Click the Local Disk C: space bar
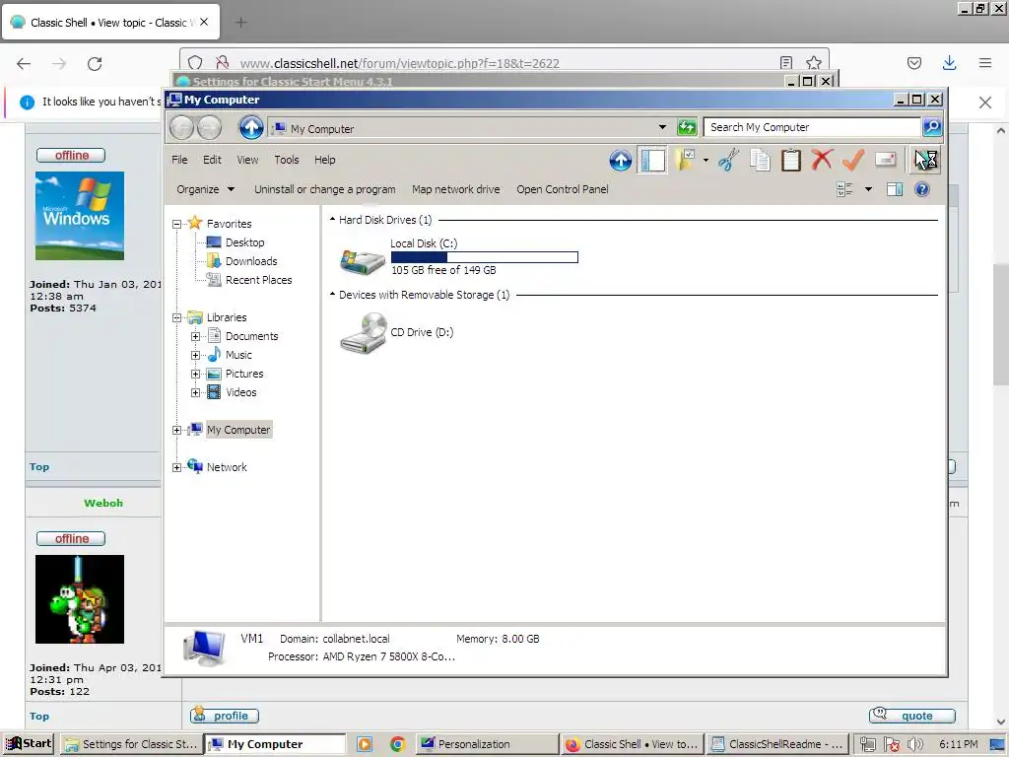Screen dimensions: 1009x757 [485, 257]
